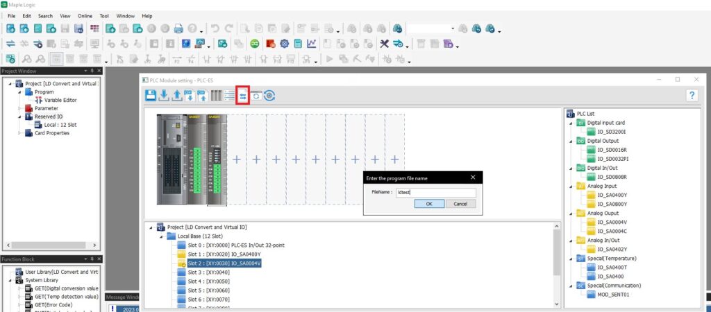Click the red-purple grid icon in main toolbar
711x312 pixels.
click(x=94, y=28)
